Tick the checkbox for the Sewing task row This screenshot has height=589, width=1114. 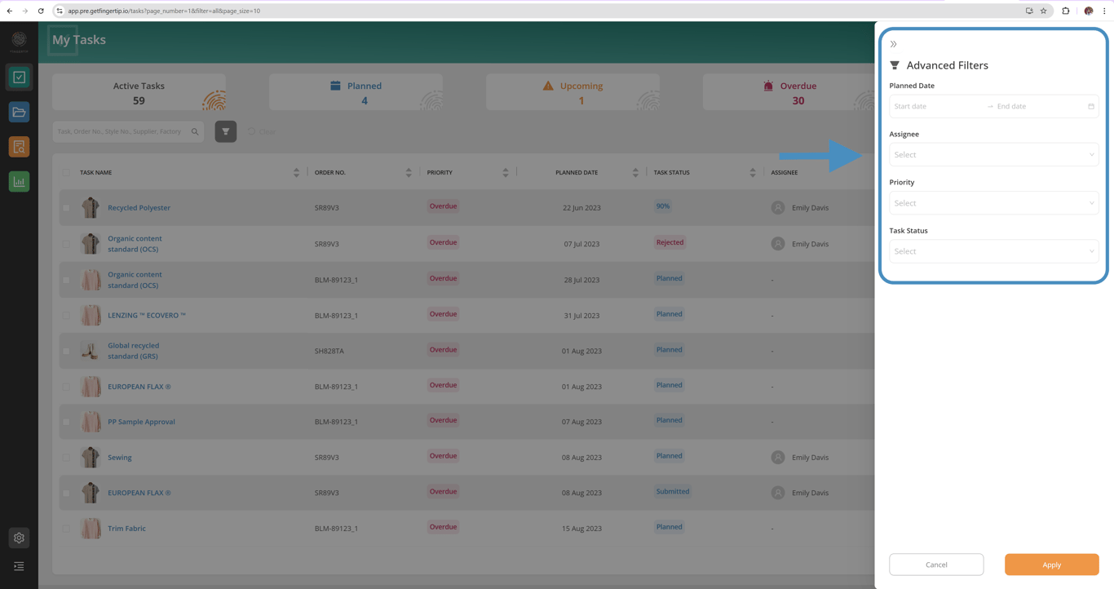point(66,458)
